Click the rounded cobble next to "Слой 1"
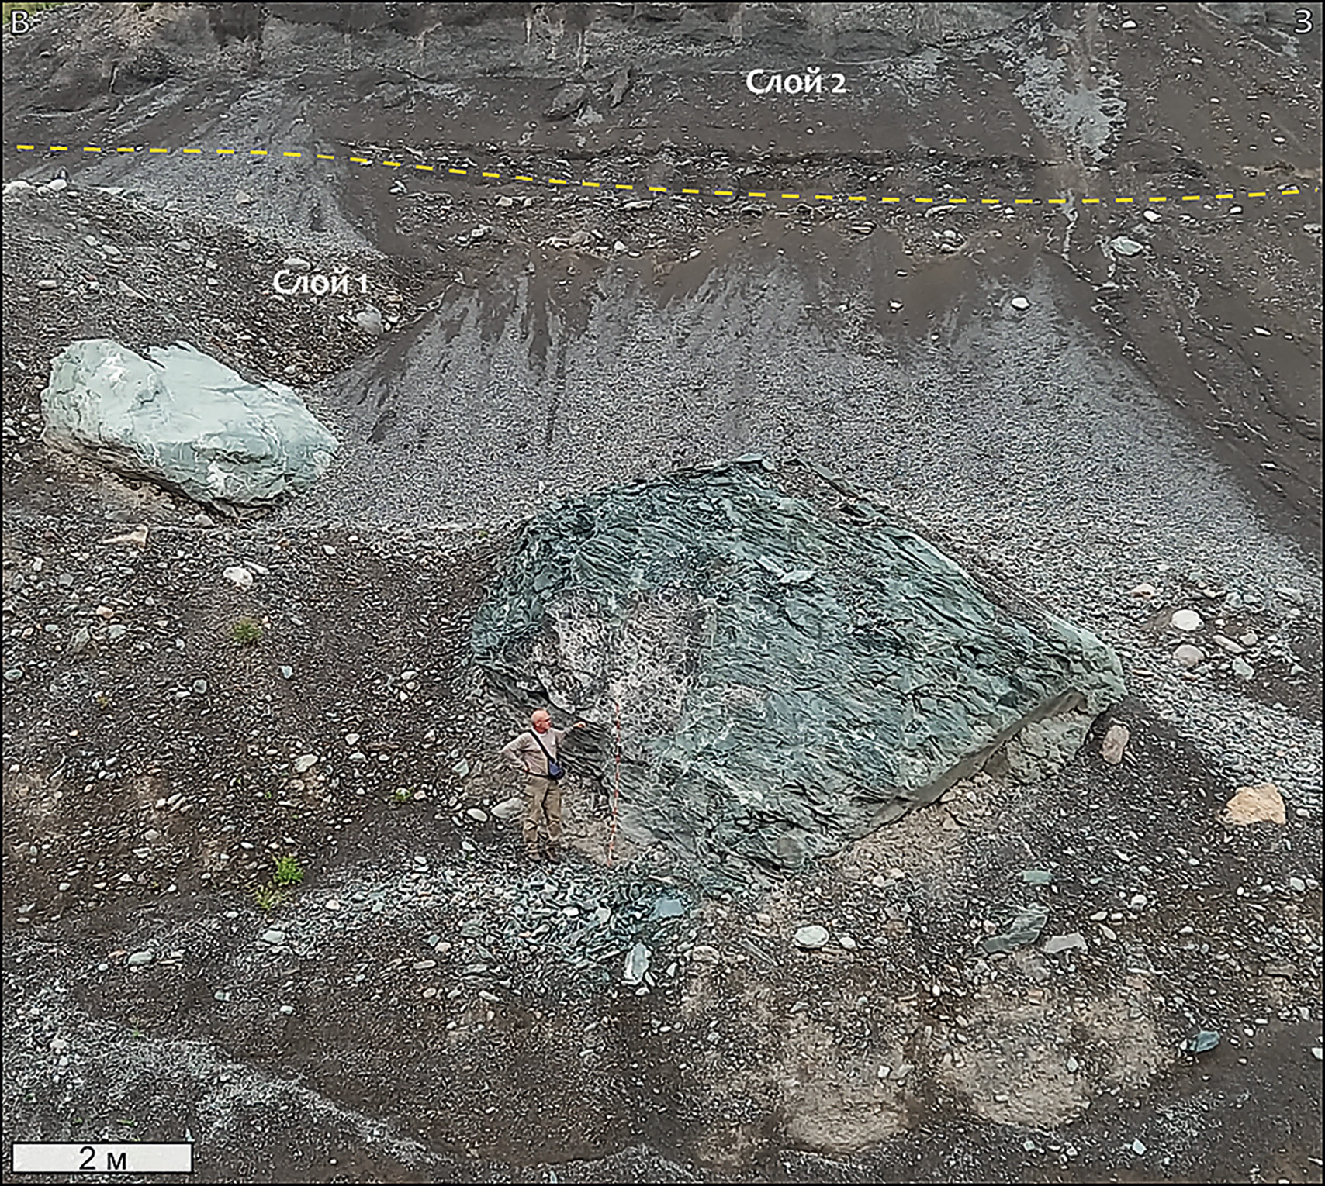The image size is (1325, 1186). click(x=369, y=319)
